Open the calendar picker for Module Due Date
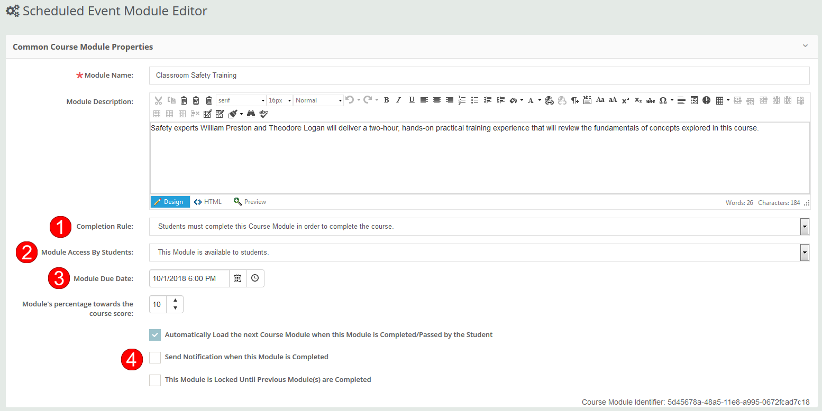 click(x=237, y=278)
